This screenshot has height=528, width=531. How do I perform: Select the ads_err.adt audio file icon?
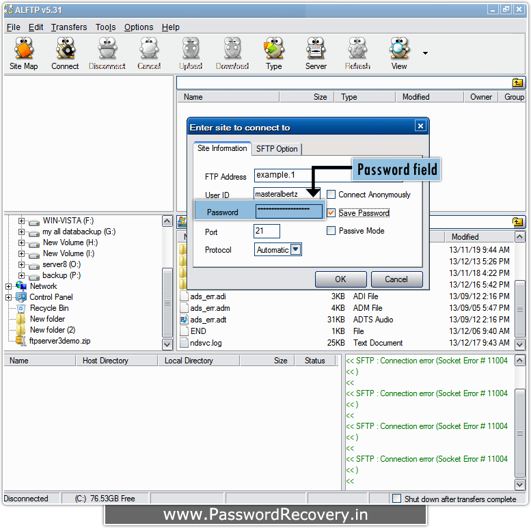point(184,319)
